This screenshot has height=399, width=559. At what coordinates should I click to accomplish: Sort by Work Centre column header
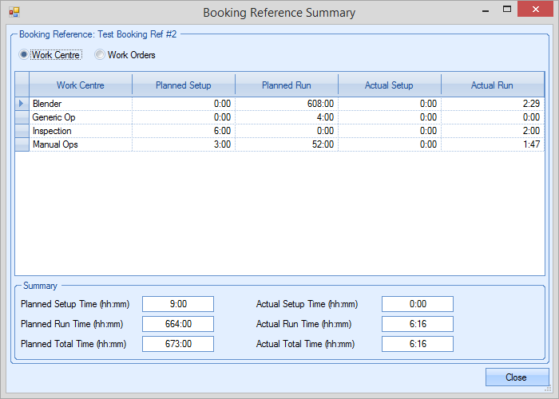(80, 85)
